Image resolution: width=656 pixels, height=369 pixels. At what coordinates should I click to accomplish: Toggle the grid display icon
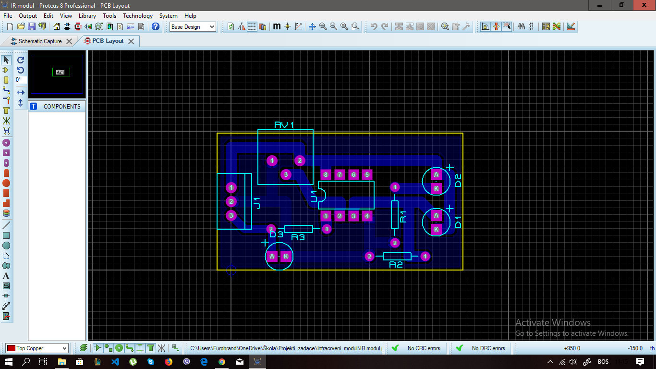tap(252, 26)
